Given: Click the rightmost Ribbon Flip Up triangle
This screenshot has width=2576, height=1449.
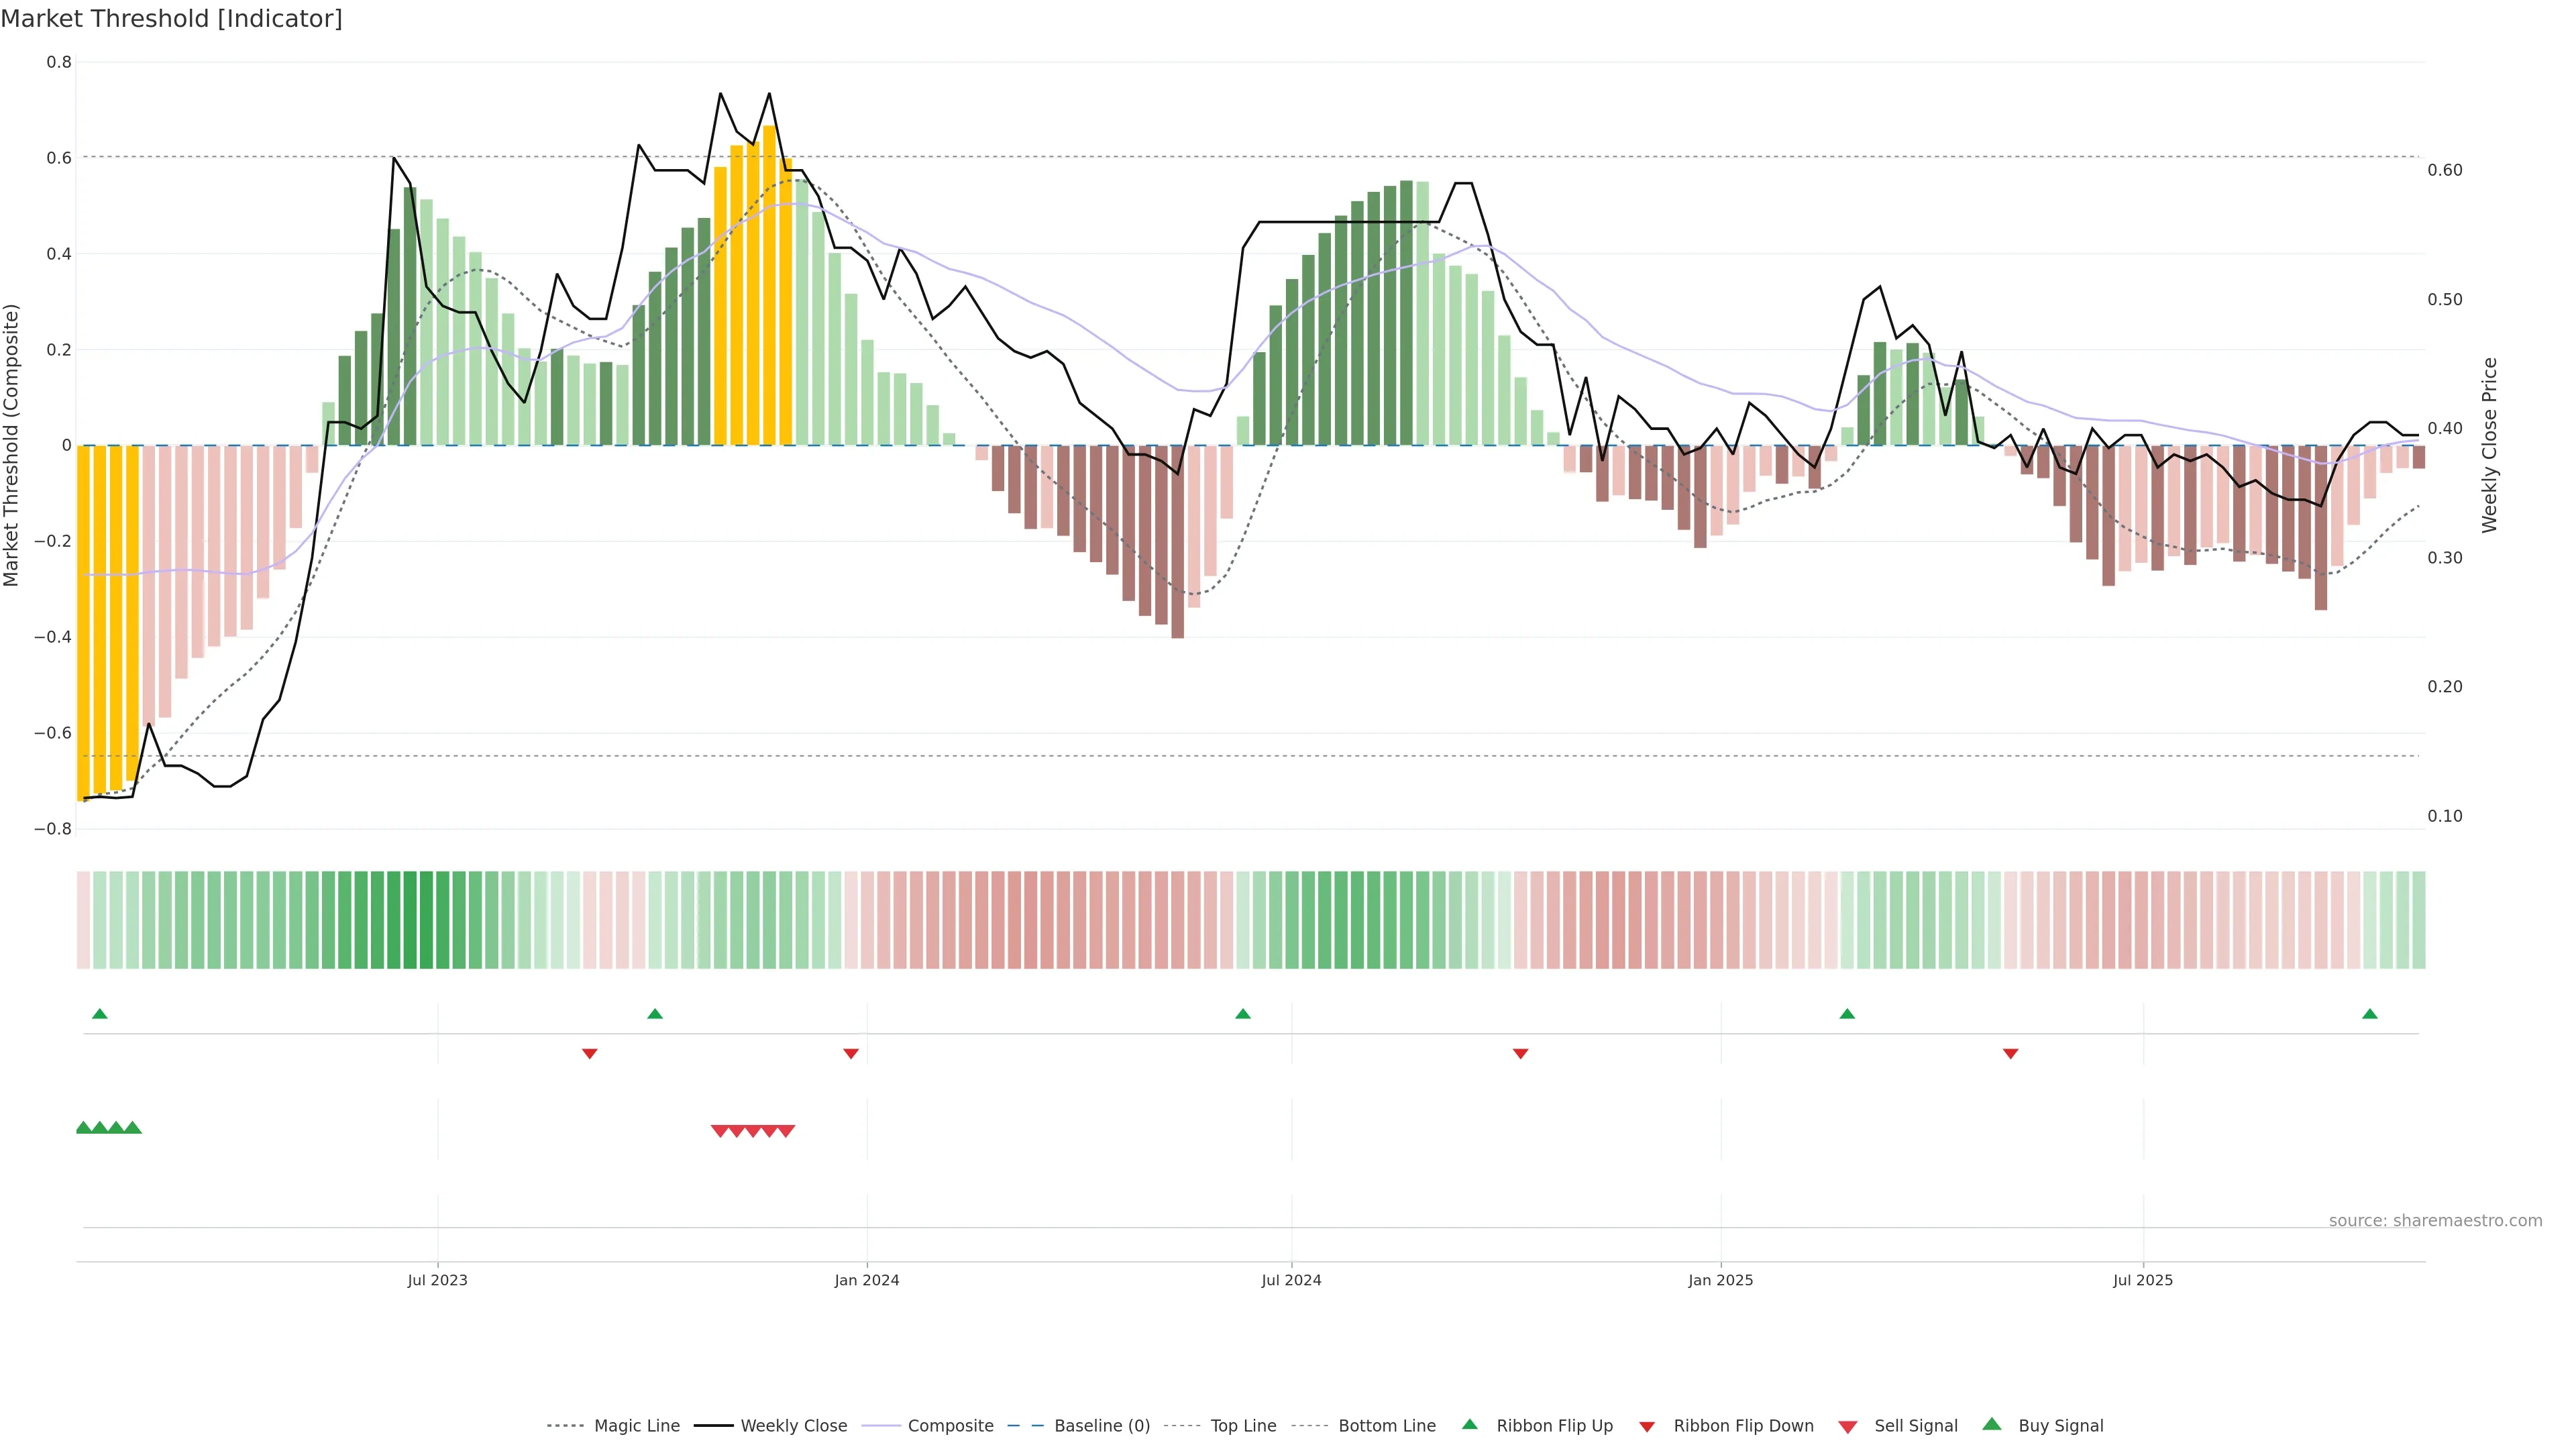Looking at the screenshot, I should 2369,1014.
